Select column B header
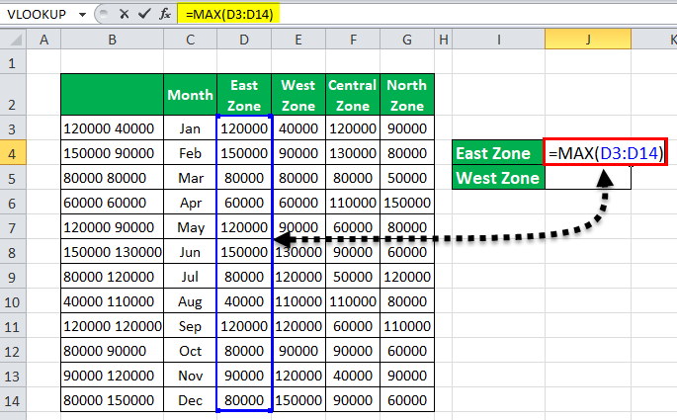Screen dimensions: 677x420 113,40
